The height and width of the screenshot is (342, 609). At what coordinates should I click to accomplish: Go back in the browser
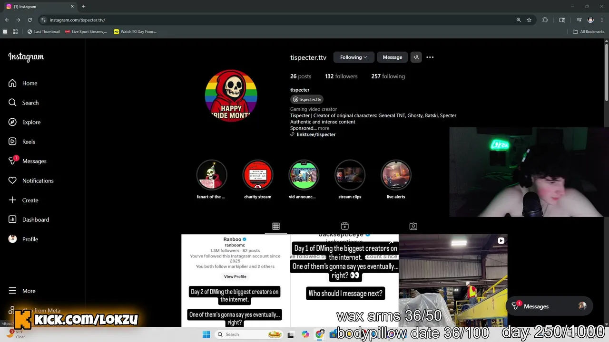(x=7, y=20)
